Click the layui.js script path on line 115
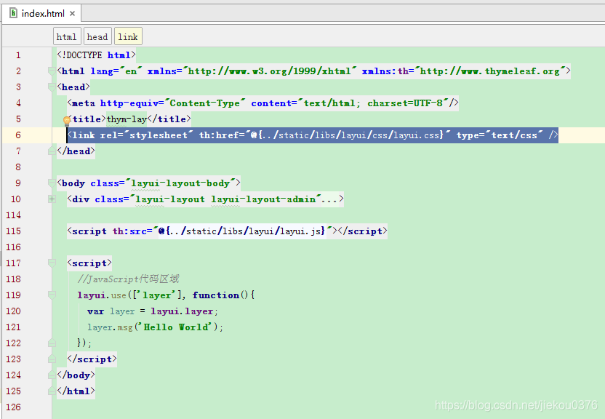Image resolution: width=605 pixels, height=419 pixels. coord(242,231)
